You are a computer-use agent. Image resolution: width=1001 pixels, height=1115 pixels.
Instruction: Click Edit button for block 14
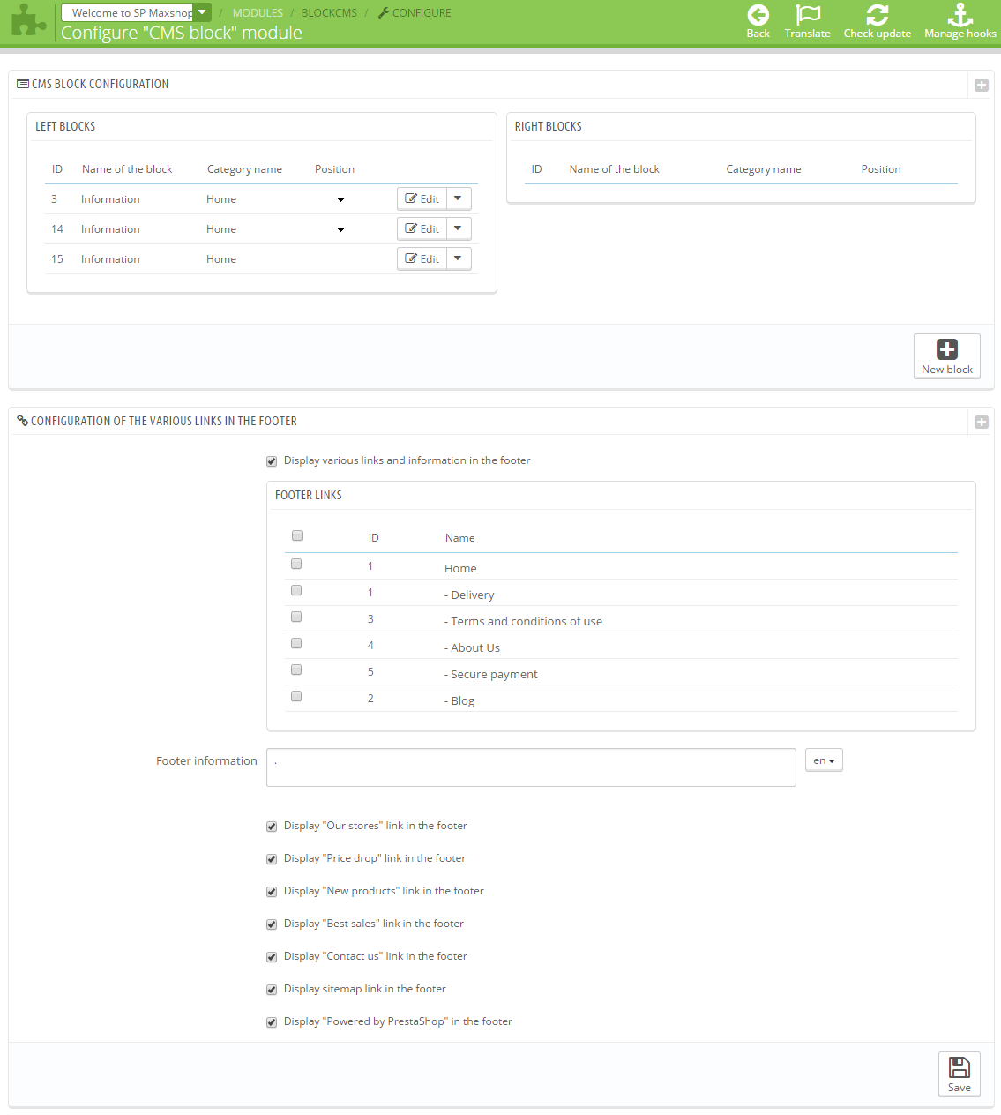coord(422,228)
